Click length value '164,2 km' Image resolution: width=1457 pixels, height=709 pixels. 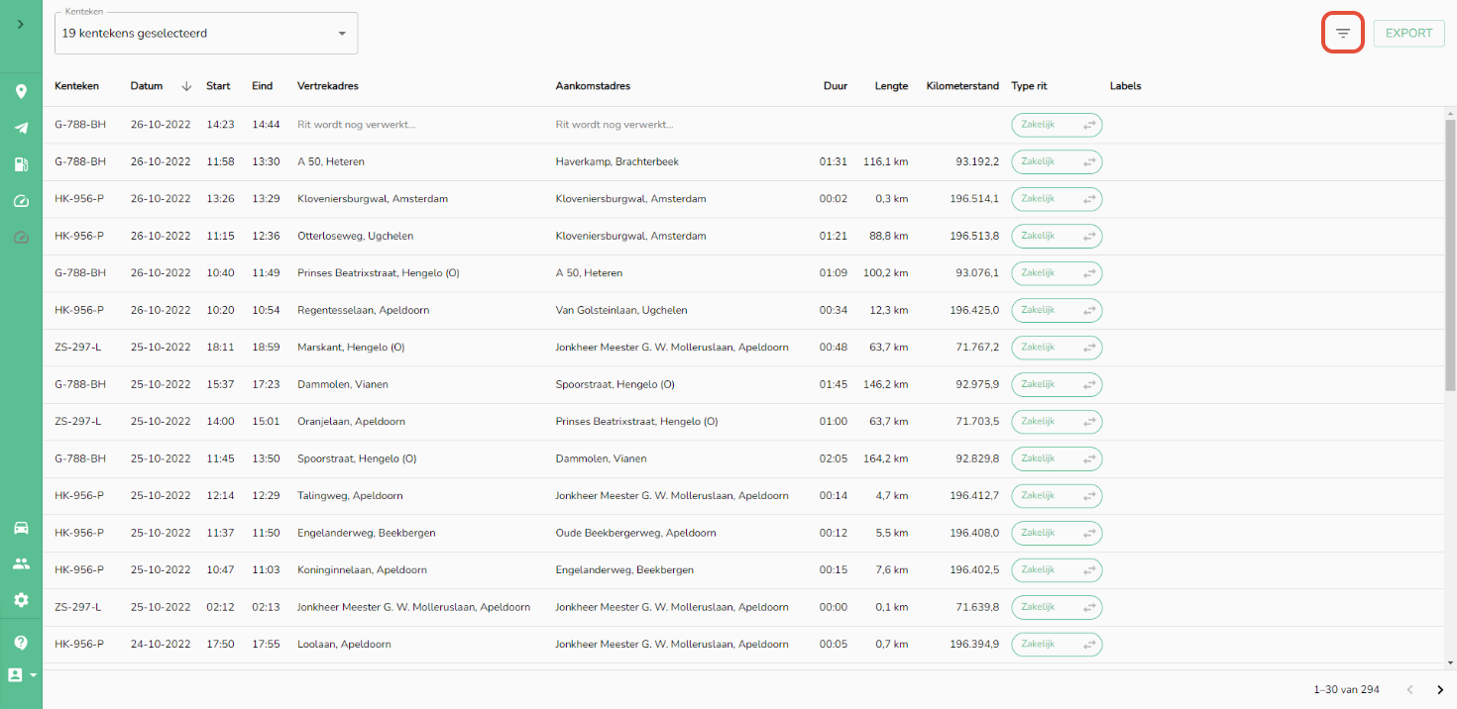885,458
